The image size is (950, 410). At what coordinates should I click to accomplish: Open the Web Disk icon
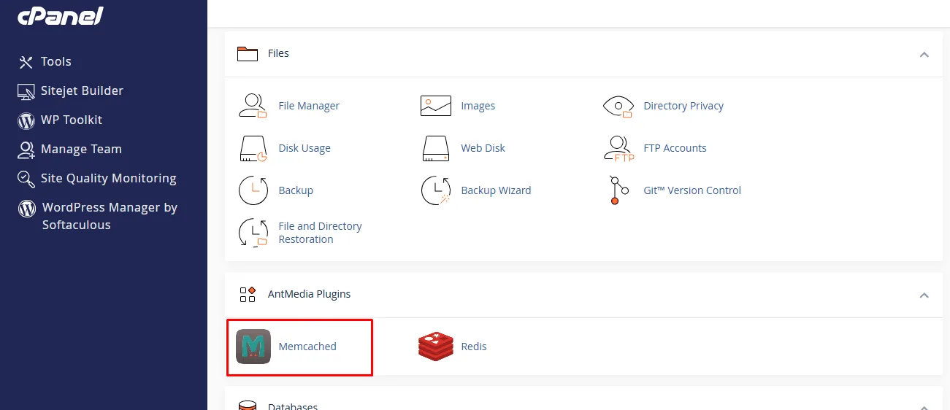[435, 148]
